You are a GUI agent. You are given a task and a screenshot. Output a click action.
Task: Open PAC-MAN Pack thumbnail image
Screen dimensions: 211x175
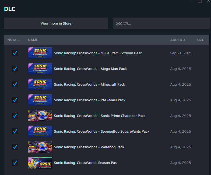(x=40, y=100)
